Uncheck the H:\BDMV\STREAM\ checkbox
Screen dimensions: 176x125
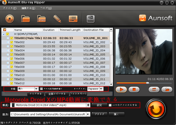(x=8, y=34)
